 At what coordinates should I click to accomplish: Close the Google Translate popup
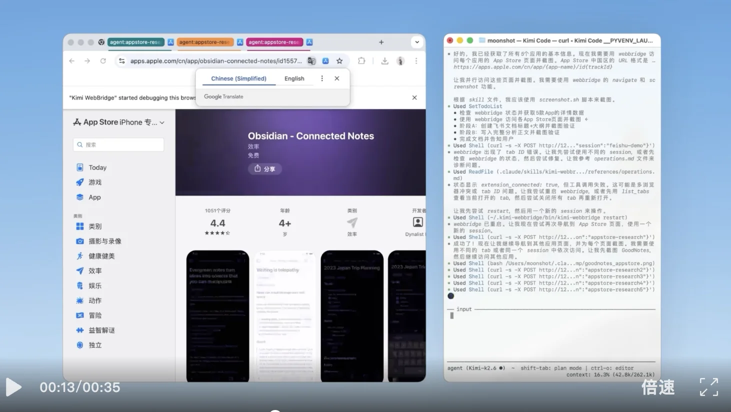337,78
